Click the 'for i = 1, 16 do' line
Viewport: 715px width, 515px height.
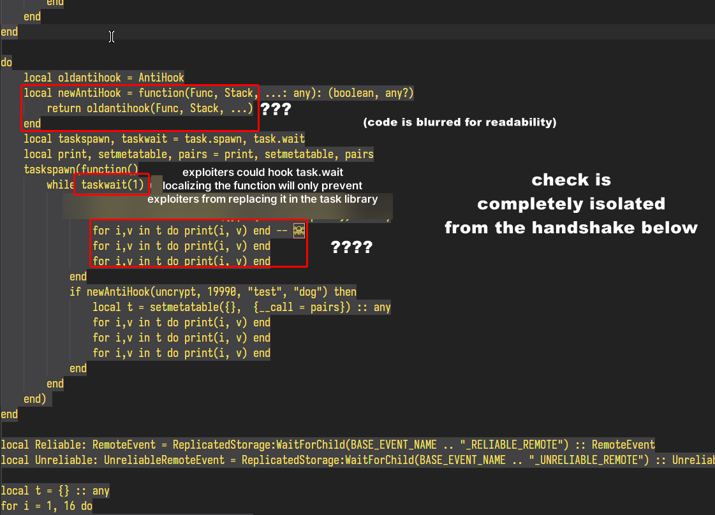(47, 506)
